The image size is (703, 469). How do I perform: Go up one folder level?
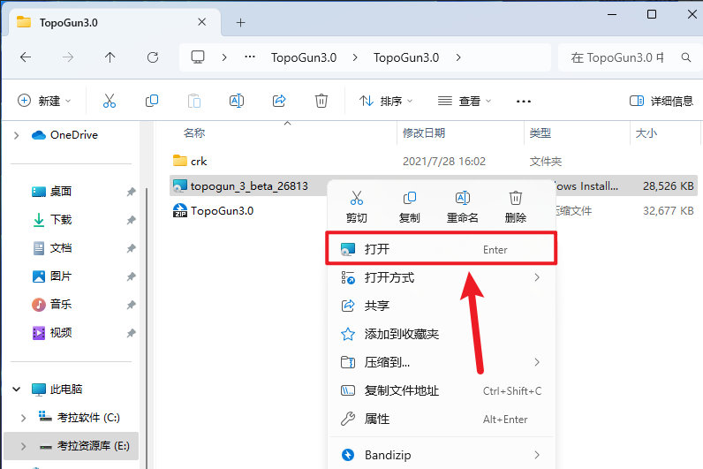point(110,57)
